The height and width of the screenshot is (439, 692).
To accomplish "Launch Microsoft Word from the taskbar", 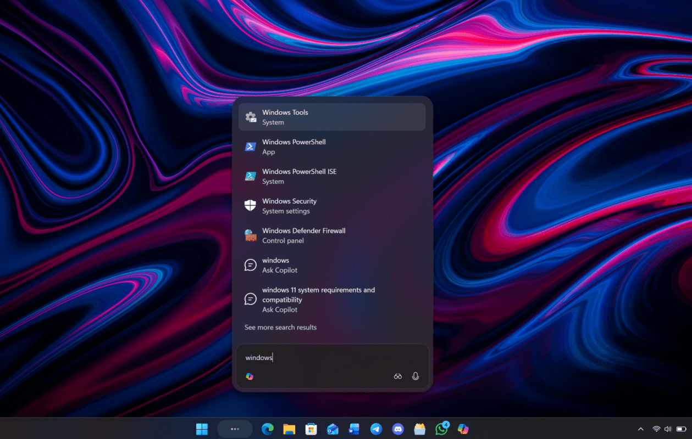I will pos(354,429).
